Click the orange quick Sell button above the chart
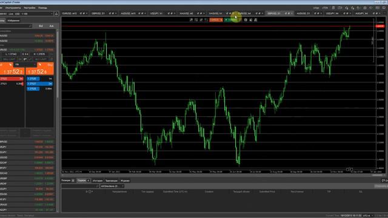The height and width of the screenshot is (218, 388). click(216, 20)
